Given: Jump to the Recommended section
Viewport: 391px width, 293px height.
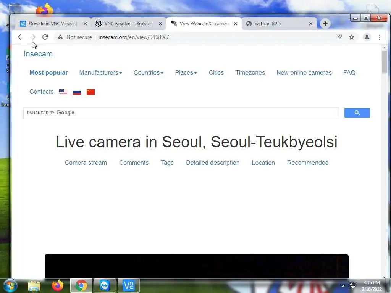Looking at the screenshot, I should [x=308, y=163].
